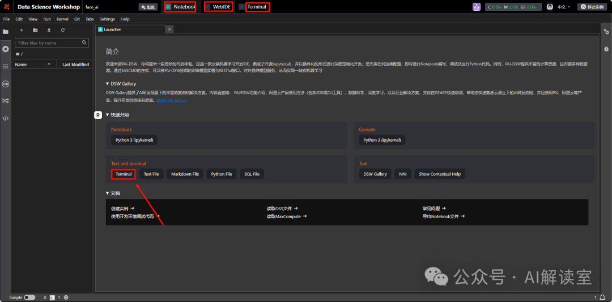Open the Tabs menu
Viewport: 612px width, 302px height.
[x=90, y=19]
